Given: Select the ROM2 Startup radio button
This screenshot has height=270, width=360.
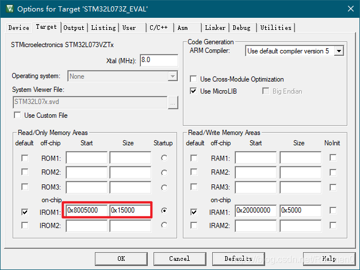Looking at the screenshot, I should point(164,172).
